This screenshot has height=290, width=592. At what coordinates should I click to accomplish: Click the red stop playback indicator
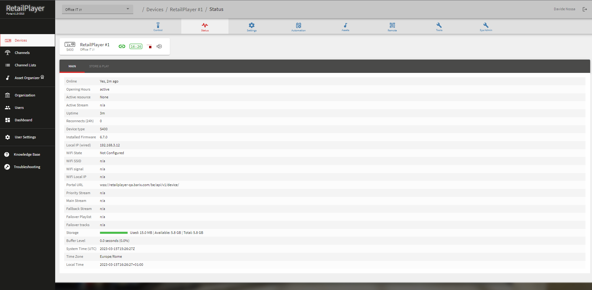[150, 47]
